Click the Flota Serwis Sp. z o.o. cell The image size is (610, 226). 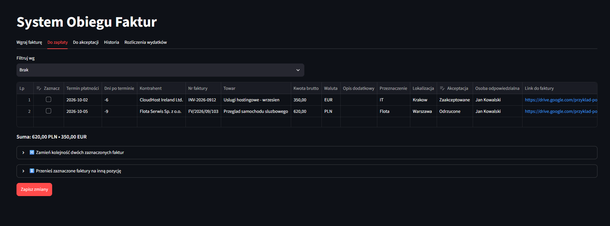click(161, 111)
